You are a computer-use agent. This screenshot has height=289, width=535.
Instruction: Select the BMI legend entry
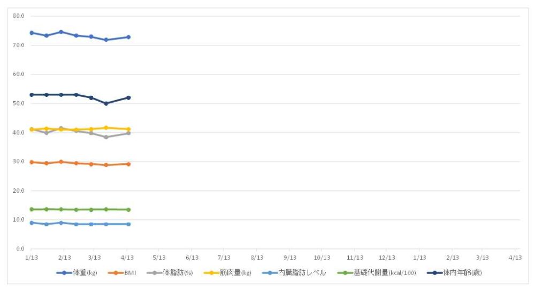point(122,272)
